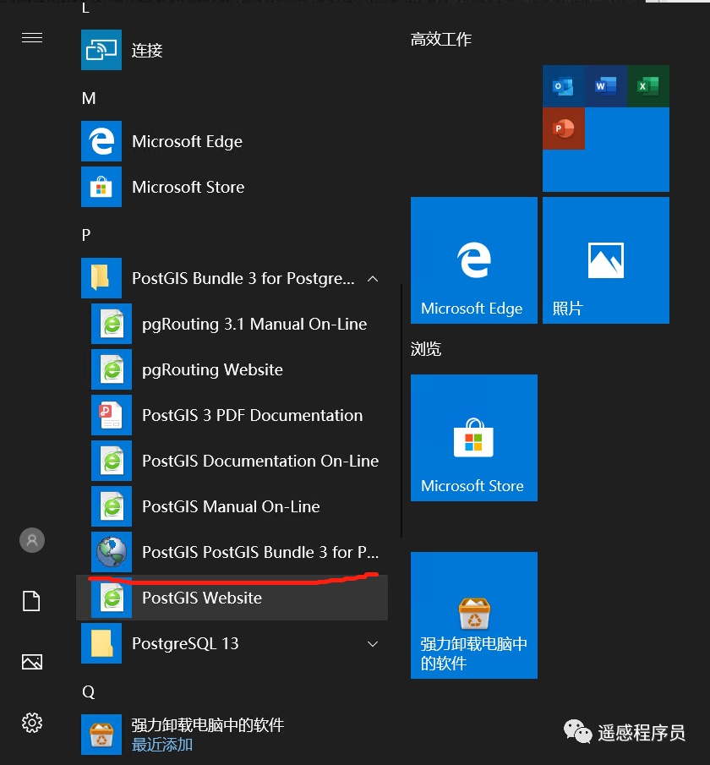Screen dimensions: 710x765
Task: Open the 照片 Photos tile
Action: point(606,260)
